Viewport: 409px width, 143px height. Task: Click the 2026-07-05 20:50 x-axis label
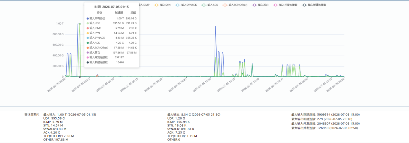pos(299,84)
